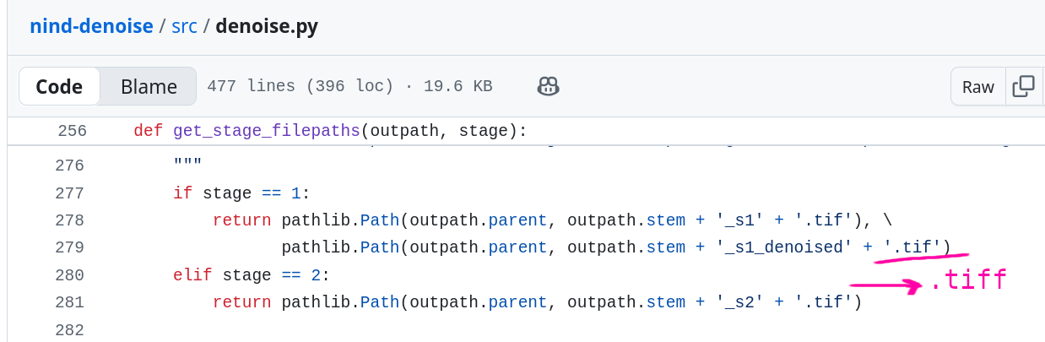Screen dimensions: 1045x342
Task: Select line number 256 in sticky header
Action: (72, 131)
